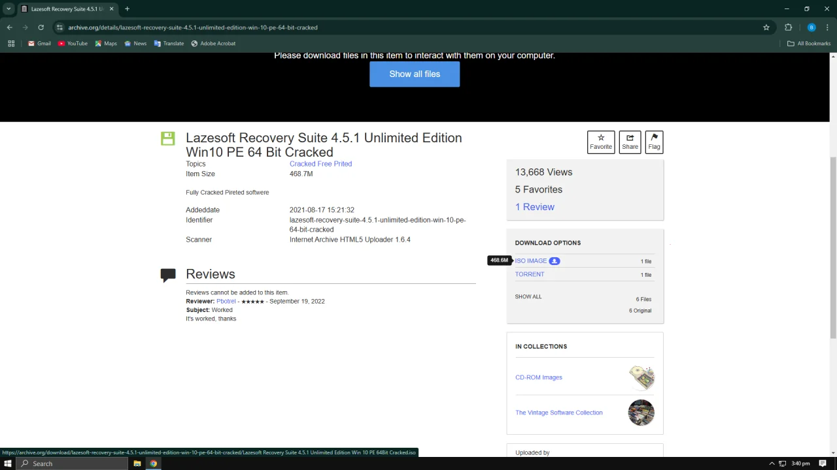This screenshot has width=837, height=470.
Task: Click the green floppy disk software icon
Action: (x=168, y=138)
